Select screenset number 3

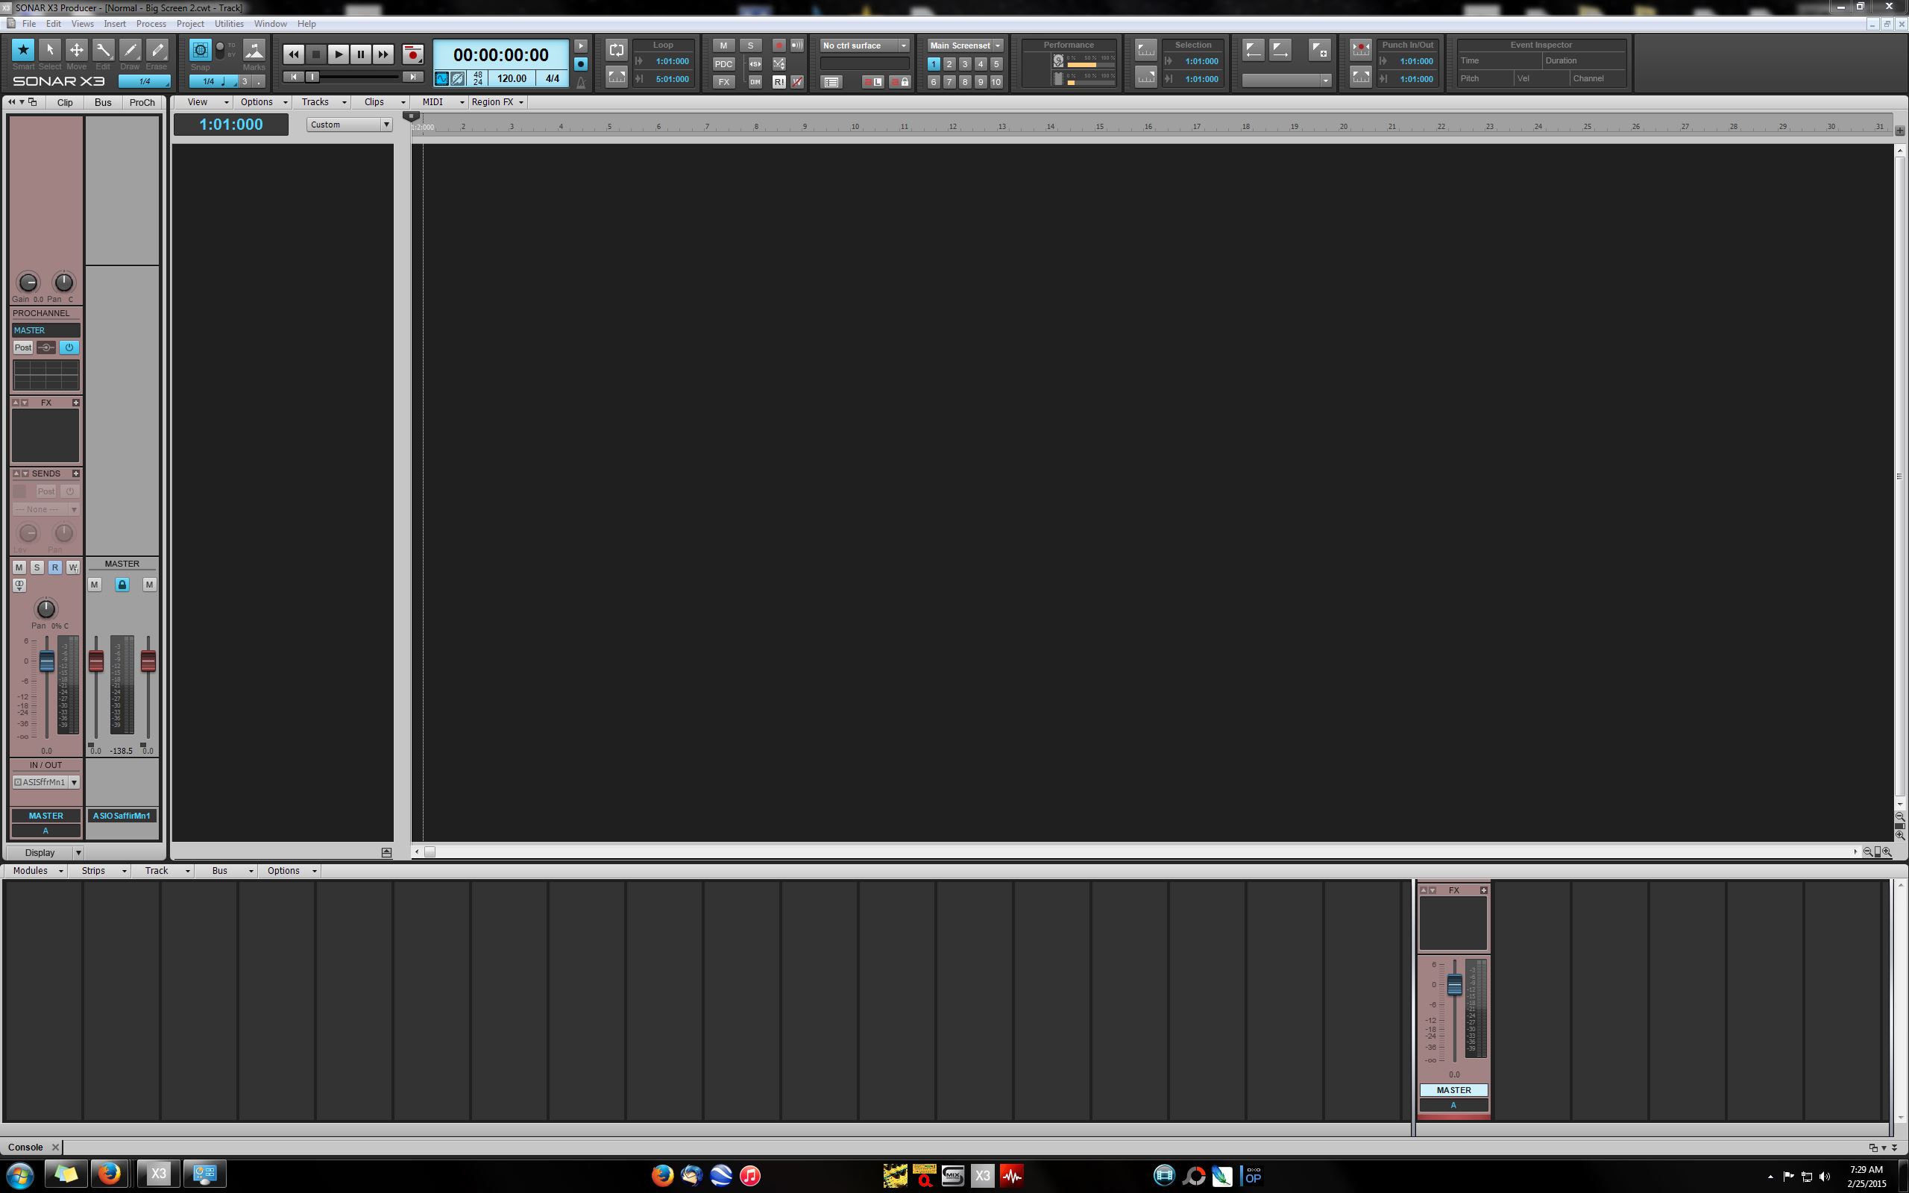coord(965,64)
